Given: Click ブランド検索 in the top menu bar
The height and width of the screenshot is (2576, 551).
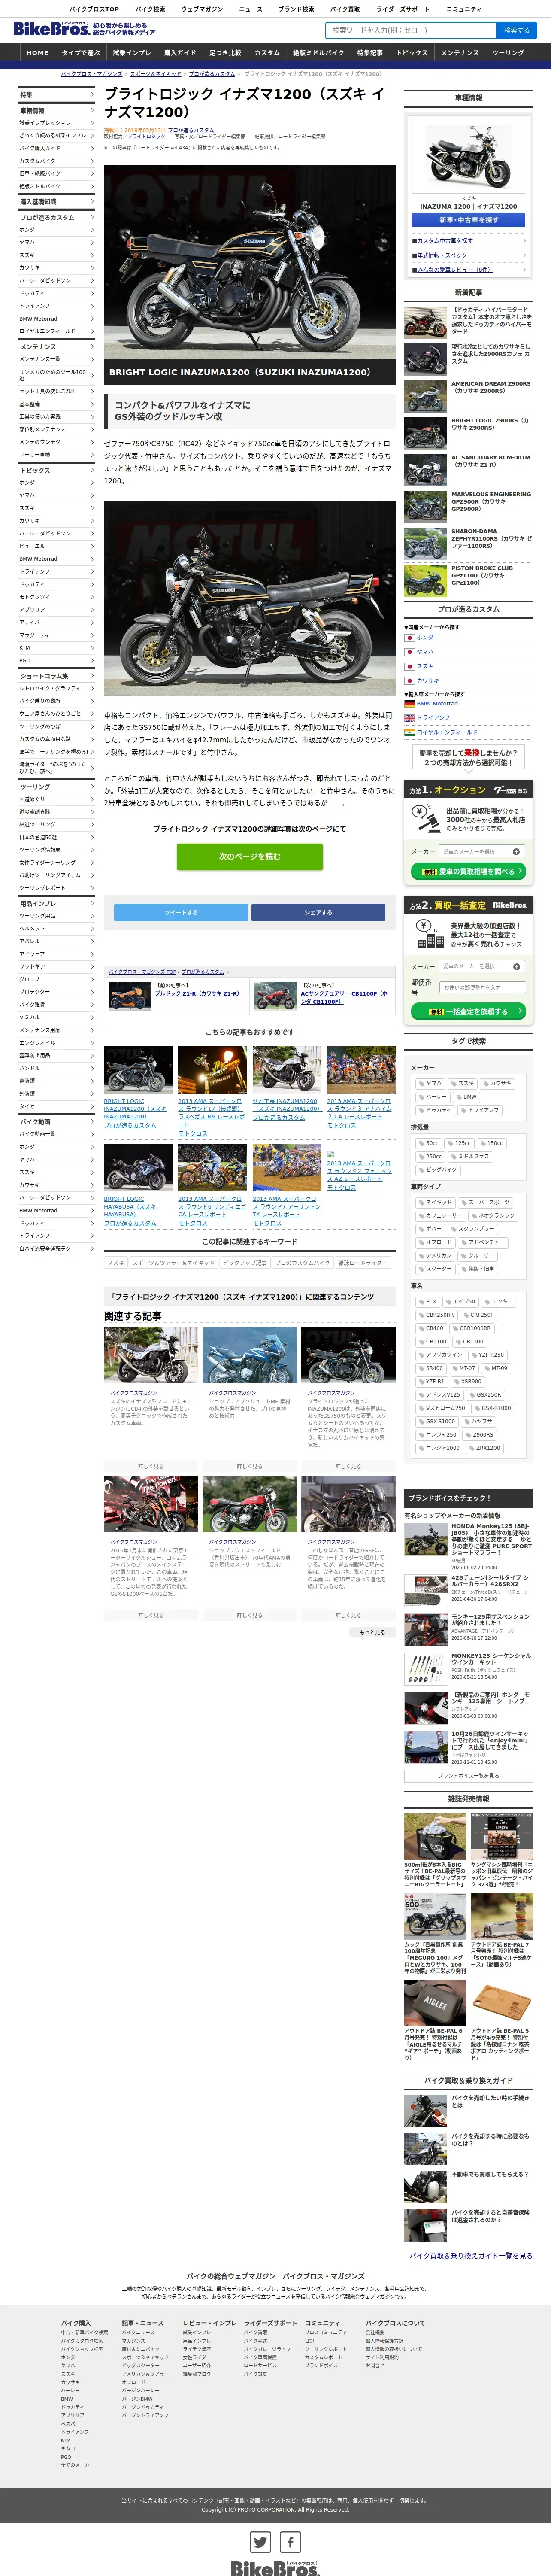Looking at the screenshot, I should click(296, 9).
